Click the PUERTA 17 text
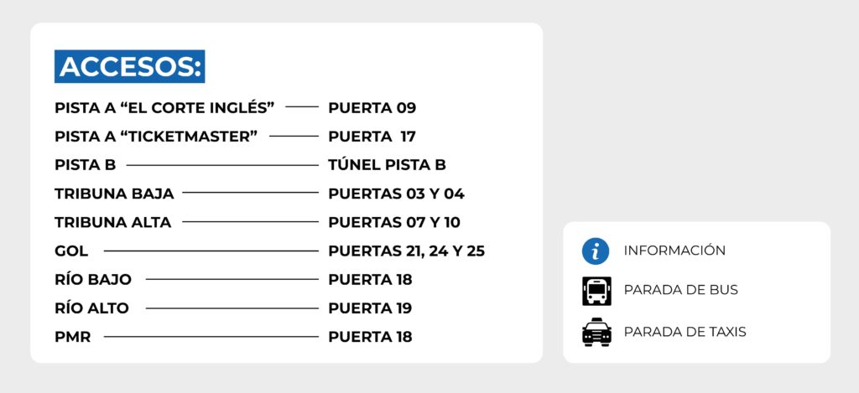859x393 pixels. 372,137
